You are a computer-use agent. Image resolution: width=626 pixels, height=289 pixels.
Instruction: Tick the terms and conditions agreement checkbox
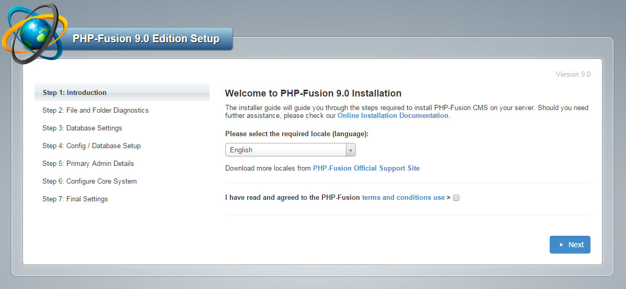tap(456, 198)
